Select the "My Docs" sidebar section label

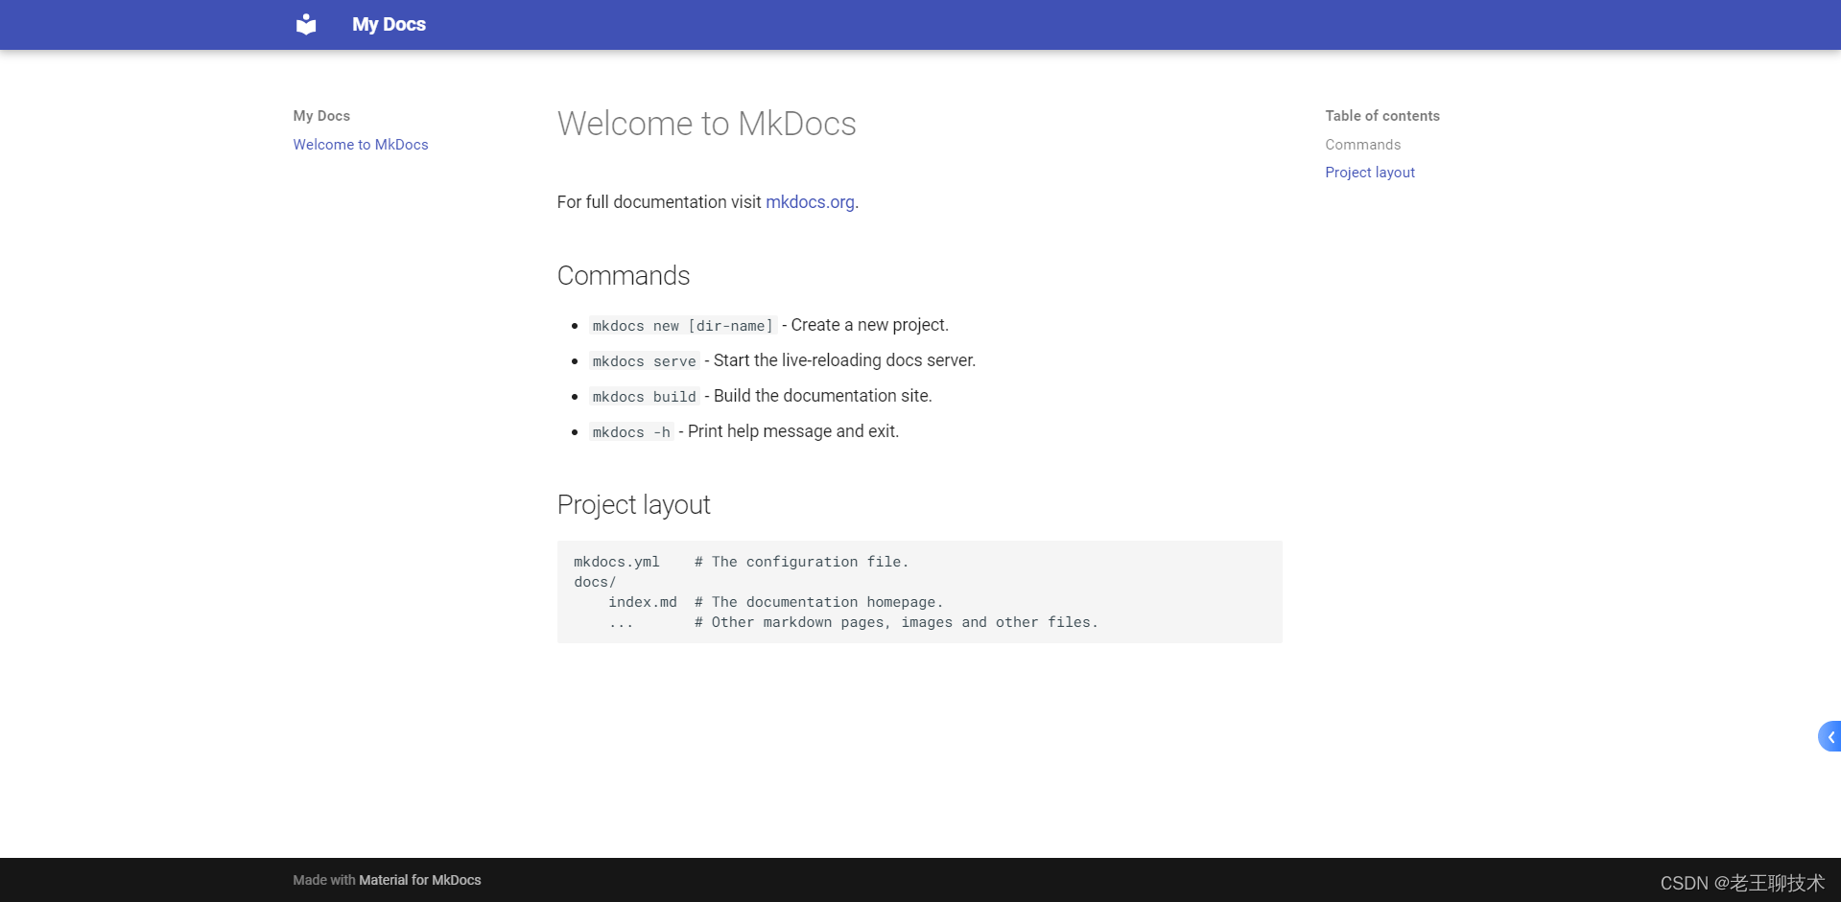tap(320, 116)
